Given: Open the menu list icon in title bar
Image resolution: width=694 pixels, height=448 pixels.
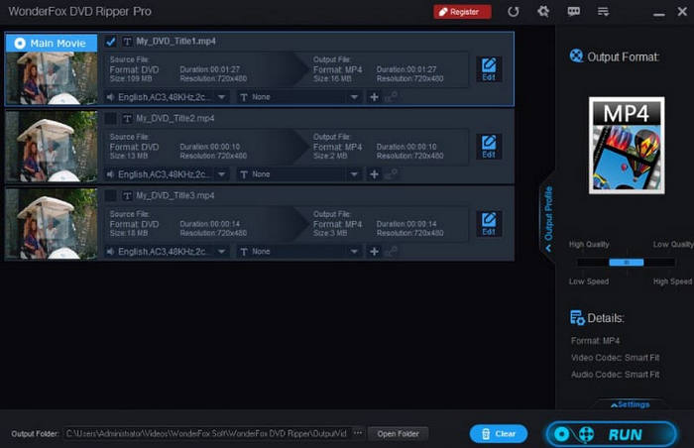Looking at the screenshot, I should pyautogui.click(x=603, y=12).
